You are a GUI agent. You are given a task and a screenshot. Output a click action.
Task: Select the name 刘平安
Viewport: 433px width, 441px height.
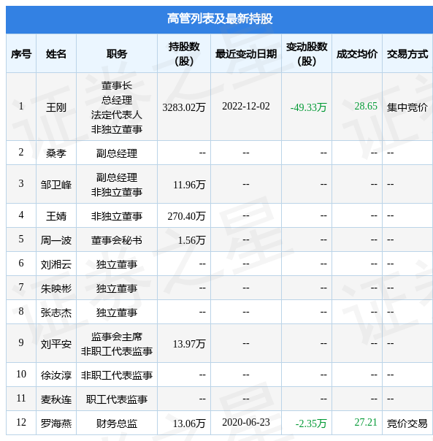[x=56, y=344]
